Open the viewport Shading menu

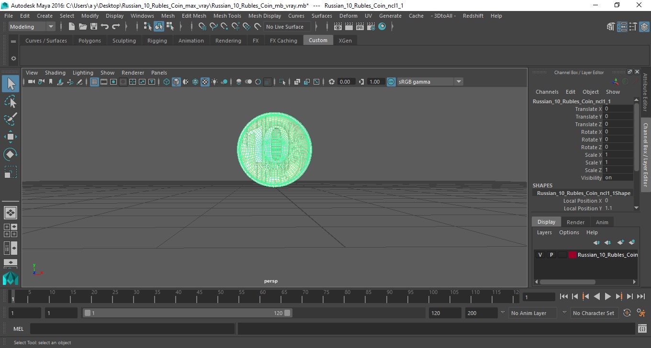(55, 73)
